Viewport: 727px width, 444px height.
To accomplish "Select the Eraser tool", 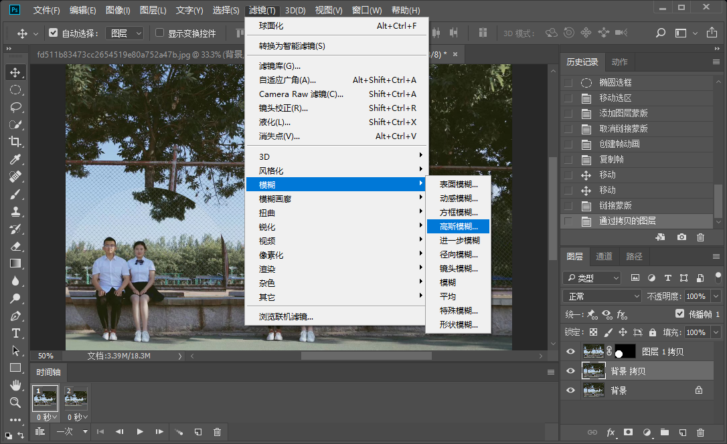I will pyautogui.click(x=15, y=246).
